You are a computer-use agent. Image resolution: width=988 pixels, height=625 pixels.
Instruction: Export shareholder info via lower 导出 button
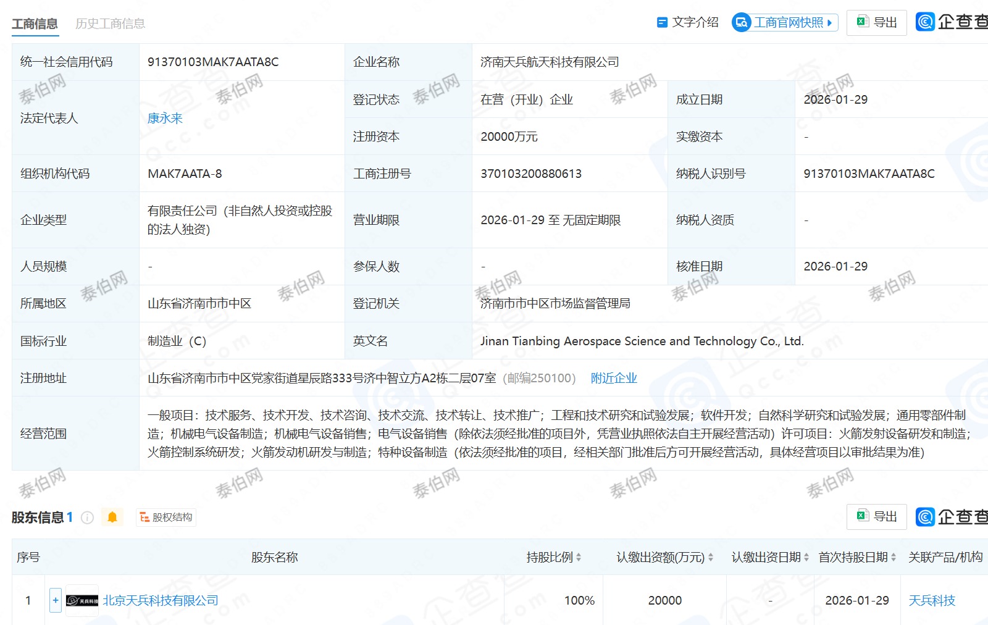tap(876, 517)
